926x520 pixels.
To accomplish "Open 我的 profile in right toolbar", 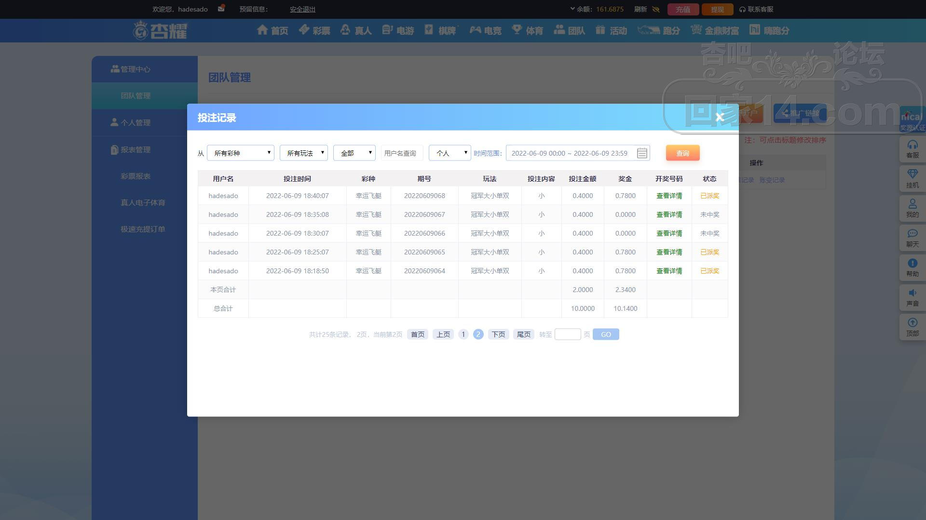I will click(x=912, y=208).
